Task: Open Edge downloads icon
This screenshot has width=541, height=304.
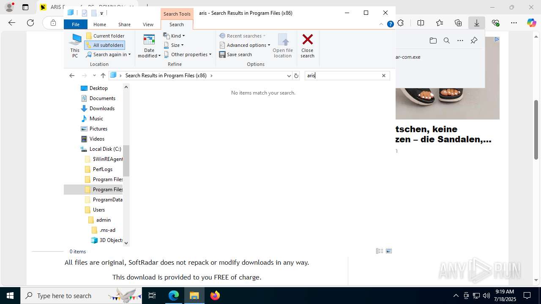Action: tap(477, 23)
